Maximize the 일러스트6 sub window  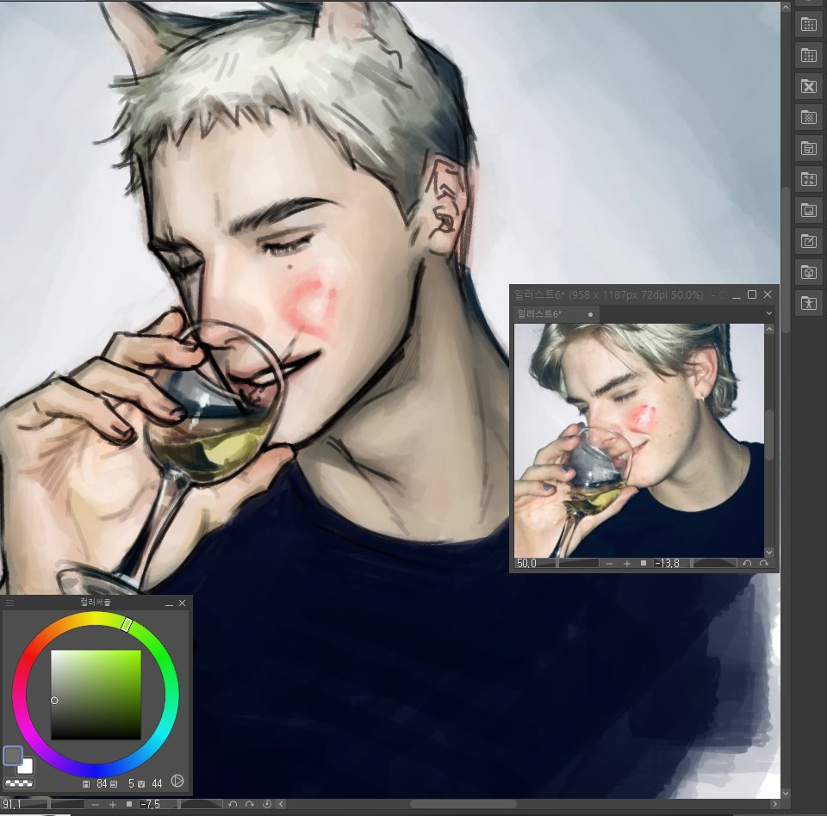752,294
